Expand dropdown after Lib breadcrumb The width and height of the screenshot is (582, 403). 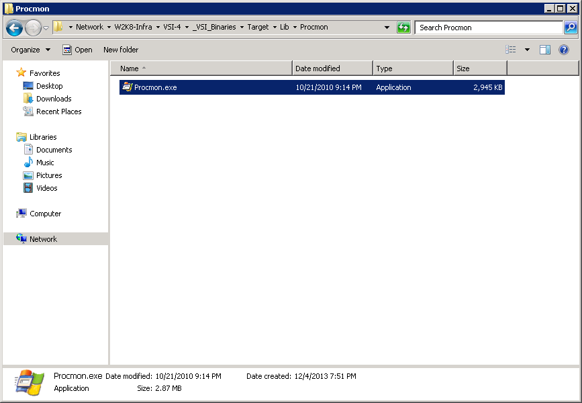pyautogui.click(x=295, y=27)
